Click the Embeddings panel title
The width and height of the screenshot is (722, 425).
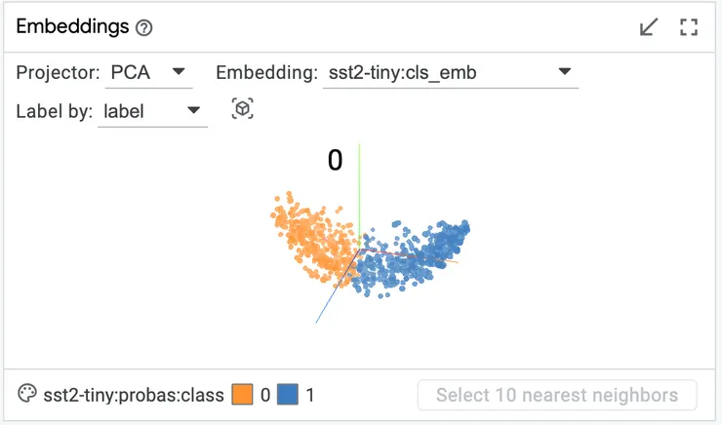[x=72, y=27]
